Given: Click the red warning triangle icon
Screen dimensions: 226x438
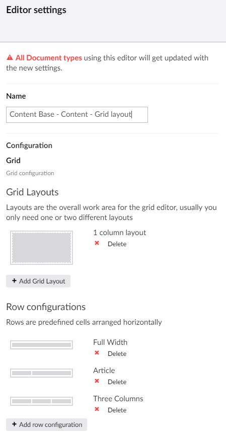Looking at the screenshot, I should [10, 58].
